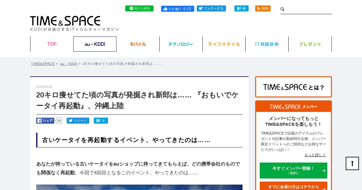Open the プレゼント navigation tab
Image resolution: width=362 pixels, height=190 pixels.
[x=310, y=44]
